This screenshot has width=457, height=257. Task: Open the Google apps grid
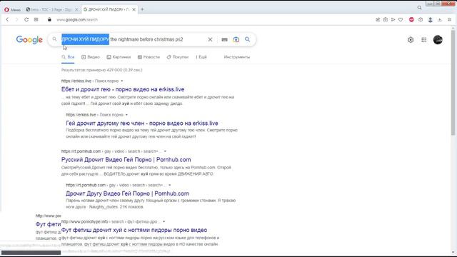[423, 40]
